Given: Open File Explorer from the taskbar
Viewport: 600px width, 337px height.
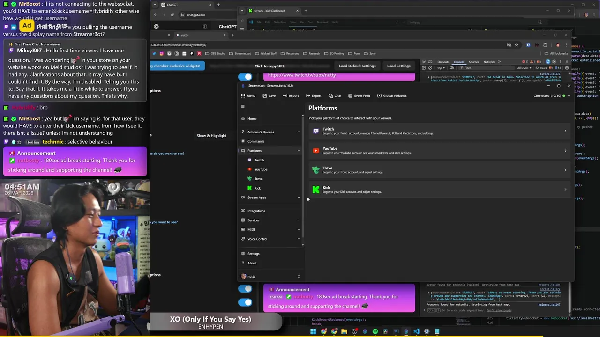Looking at the screenshot, I should 344,331.
